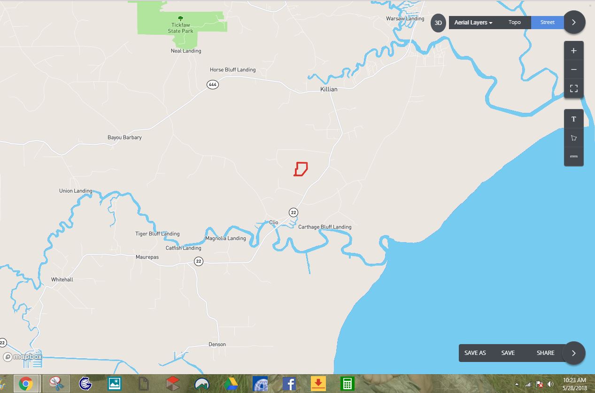595x393 pixels.
Task: Select the polygon draw tool
Action: point(573,138)
